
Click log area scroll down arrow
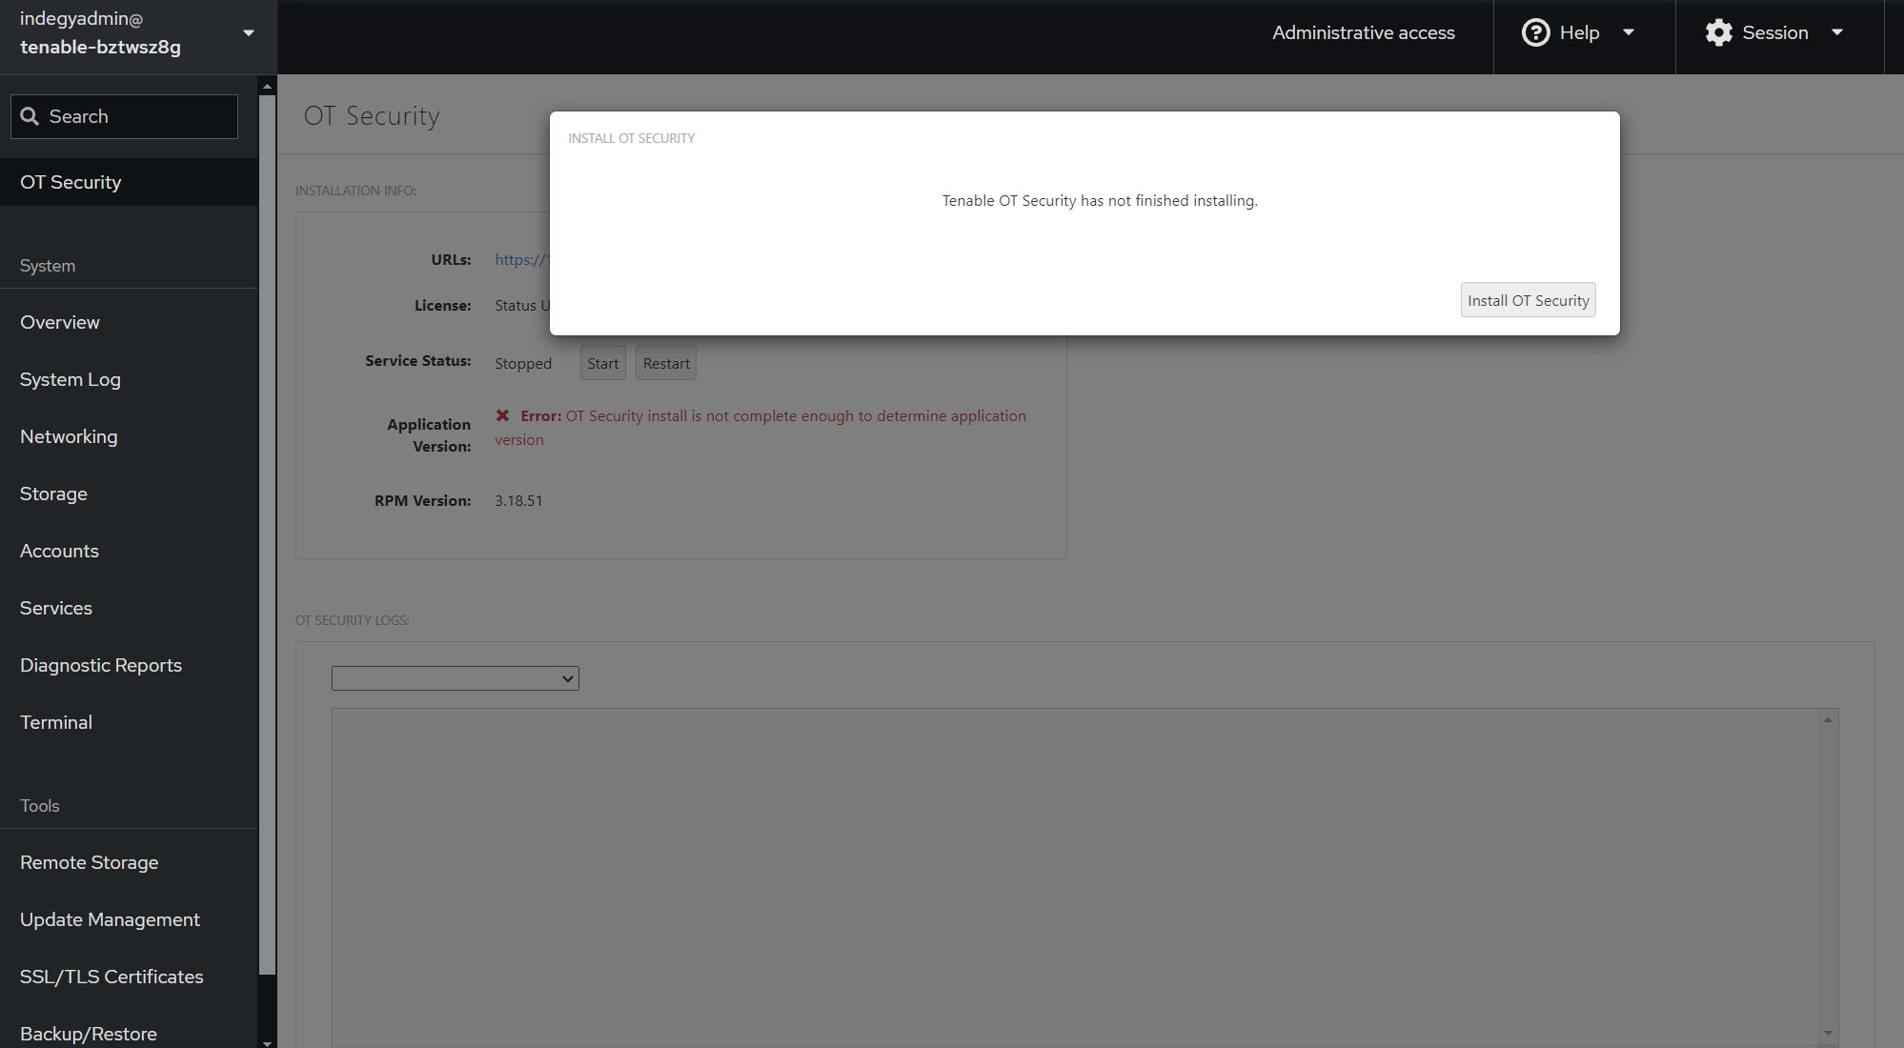(1828, 1033)
